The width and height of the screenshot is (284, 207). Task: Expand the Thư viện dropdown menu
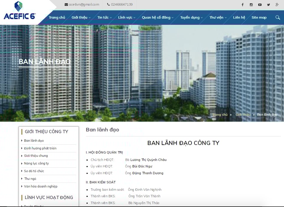[216, 17]
